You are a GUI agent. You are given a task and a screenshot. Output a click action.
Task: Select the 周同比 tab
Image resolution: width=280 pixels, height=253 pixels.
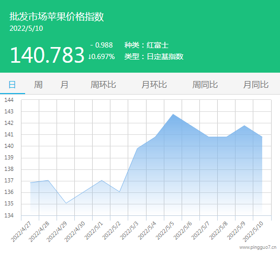click(x=205, y=85)
